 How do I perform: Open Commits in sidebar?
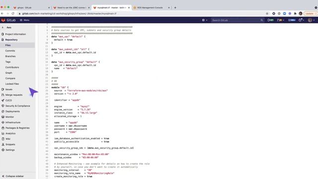[x=10, y=51]
